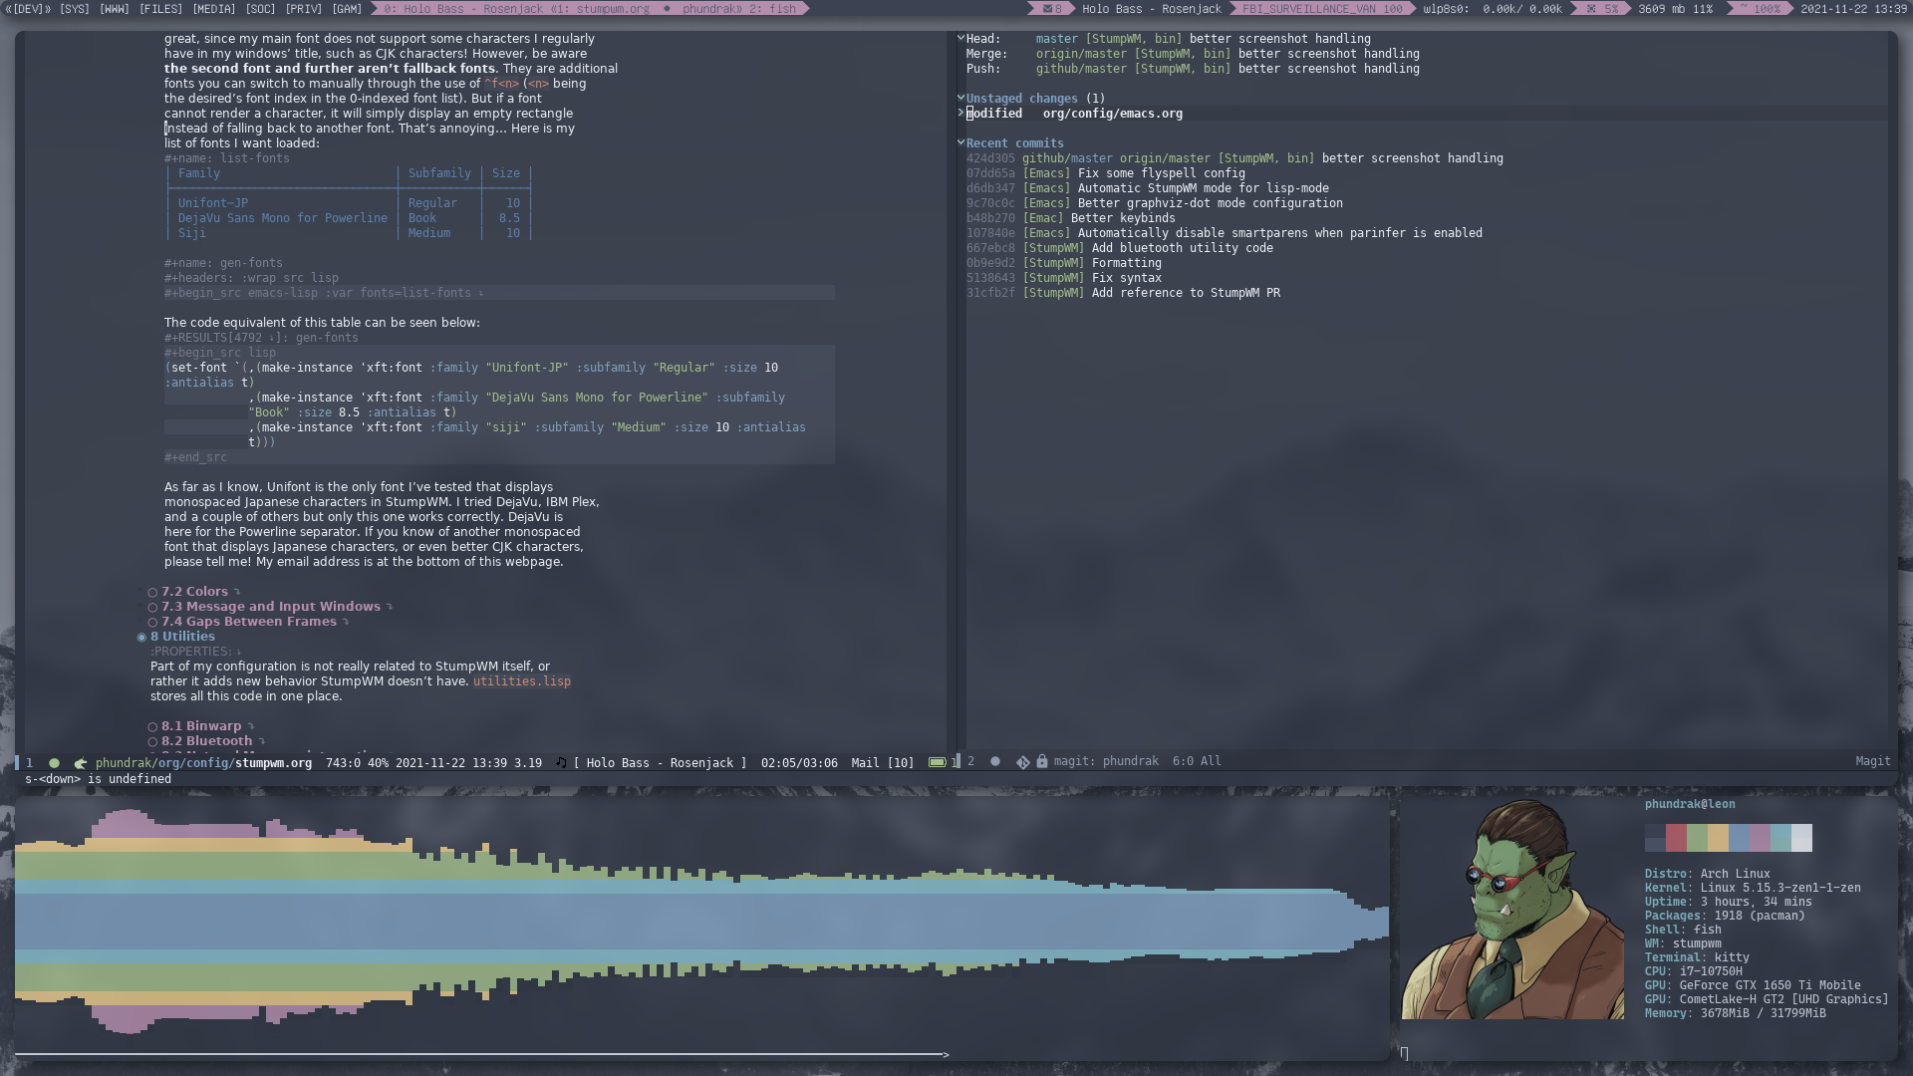Click the waveform visualizer color band

tap(696, 920)
